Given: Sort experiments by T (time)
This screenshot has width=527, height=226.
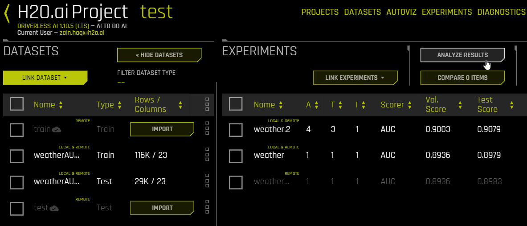Looking at the screenshot, I should pos(340,105).
